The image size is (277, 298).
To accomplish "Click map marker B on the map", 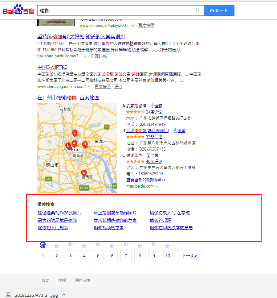I will [x=84, y=144].
